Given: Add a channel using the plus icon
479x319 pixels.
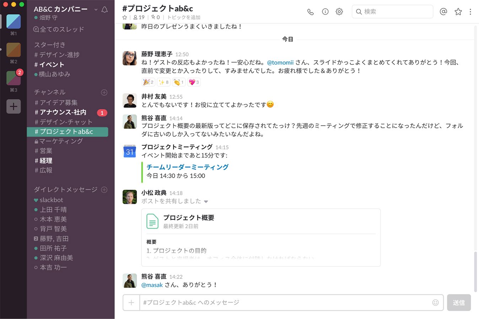Looking at the screenshot, I should pos(104,92).
